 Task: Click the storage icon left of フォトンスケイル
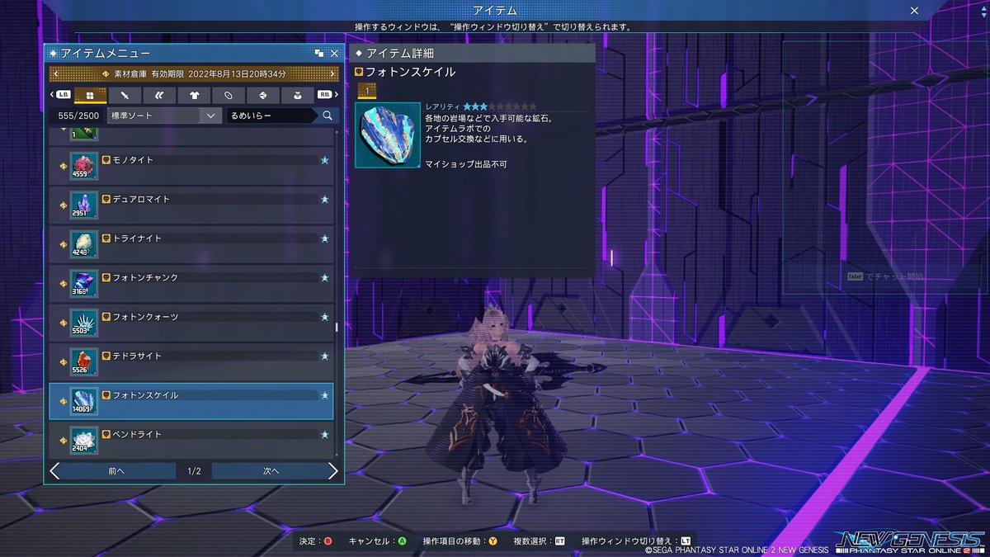tap(64, 402)
